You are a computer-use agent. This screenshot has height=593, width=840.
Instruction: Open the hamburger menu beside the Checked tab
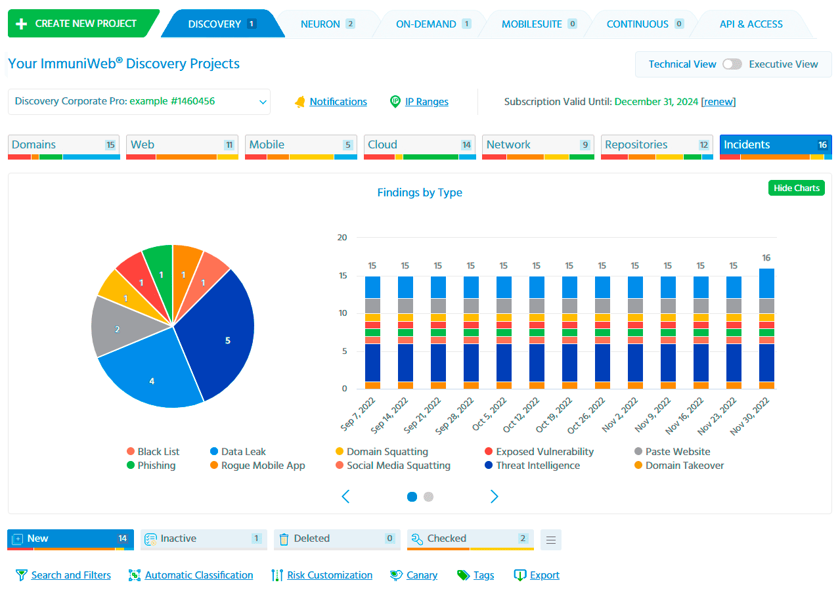[x=551, y=540]
